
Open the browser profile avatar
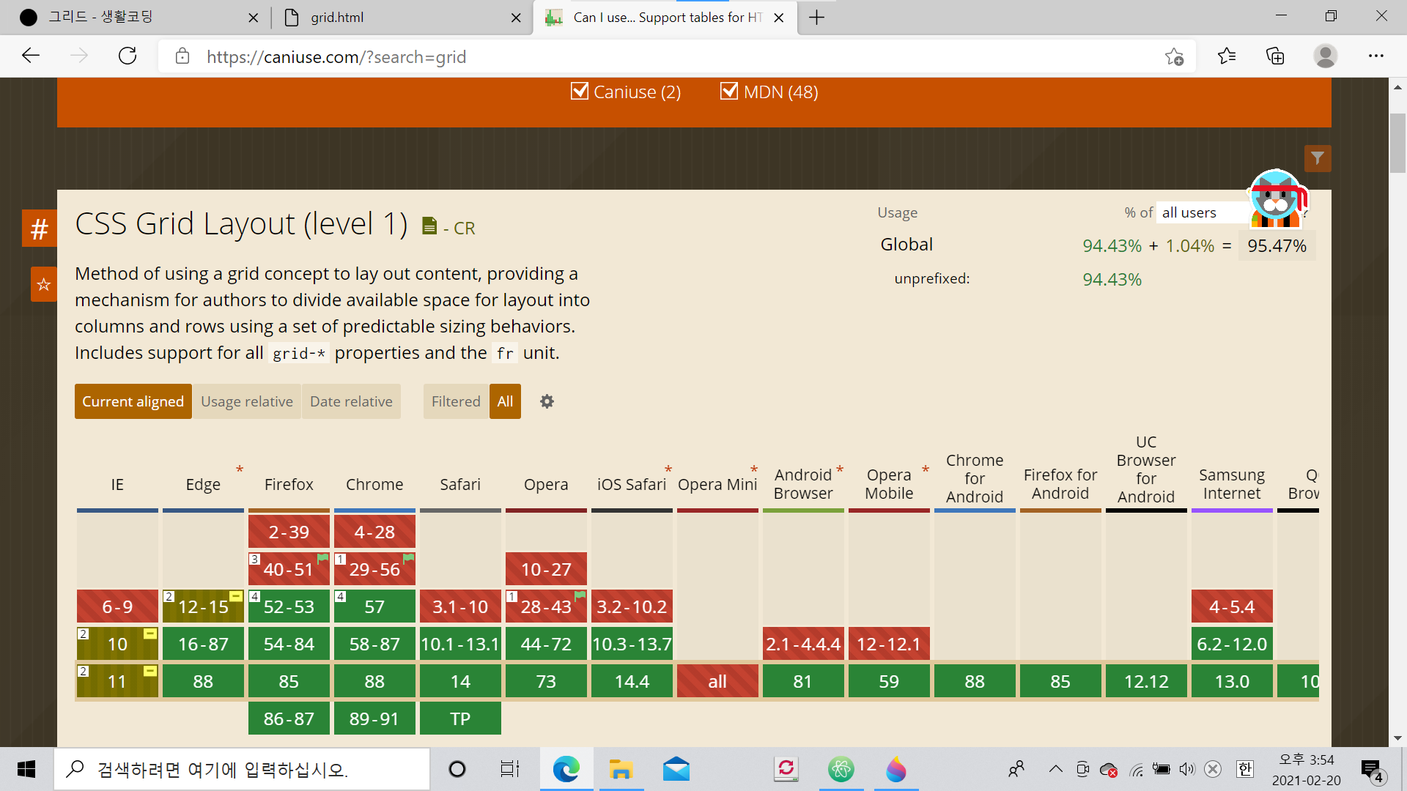pyautogui.click(x=1325, y=56)
